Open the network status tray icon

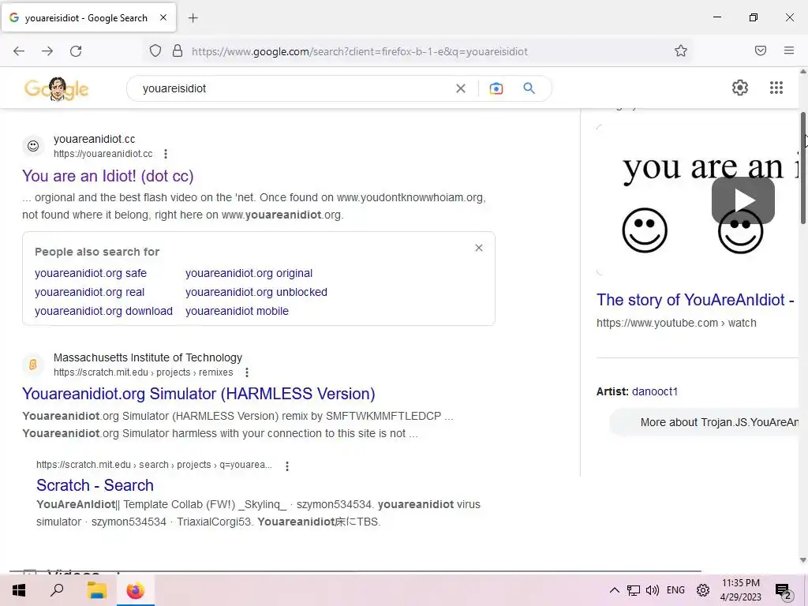point(634,590)
